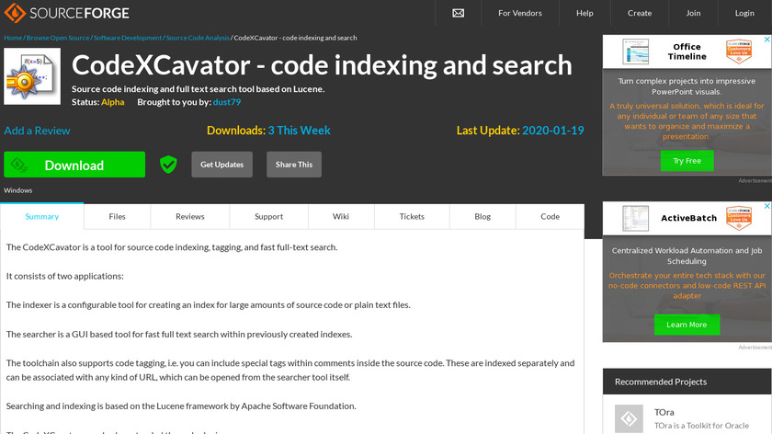Open the For Vendors menu

tap(520, 13)
